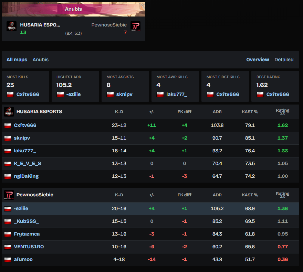Screen dimensions: 303x272
Task: Open afumoo player link in table
Action: point(23,260)
